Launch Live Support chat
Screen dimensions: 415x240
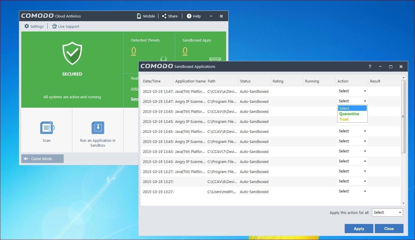(x=65, y=26)
